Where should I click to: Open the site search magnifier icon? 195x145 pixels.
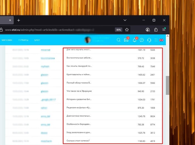118,40
